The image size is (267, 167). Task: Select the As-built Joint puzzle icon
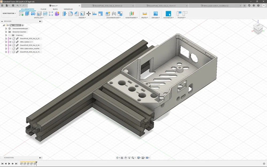click(120, 14)
